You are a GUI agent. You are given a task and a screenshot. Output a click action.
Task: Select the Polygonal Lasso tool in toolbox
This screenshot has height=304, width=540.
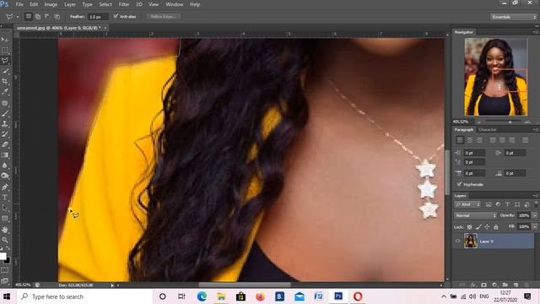pos(5,61)
